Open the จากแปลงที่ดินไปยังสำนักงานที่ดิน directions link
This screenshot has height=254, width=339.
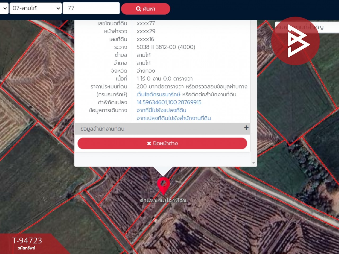(x=174, y=118)
